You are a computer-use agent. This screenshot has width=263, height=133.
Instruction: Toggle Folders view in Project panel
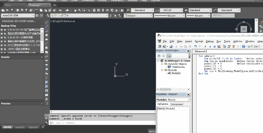(169, 56)
